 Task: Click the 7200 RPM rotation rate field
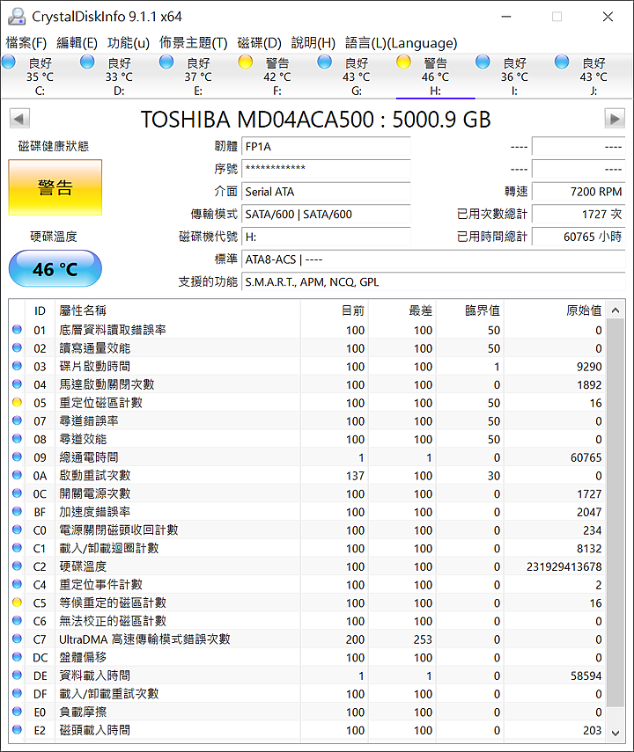(579, 192)
